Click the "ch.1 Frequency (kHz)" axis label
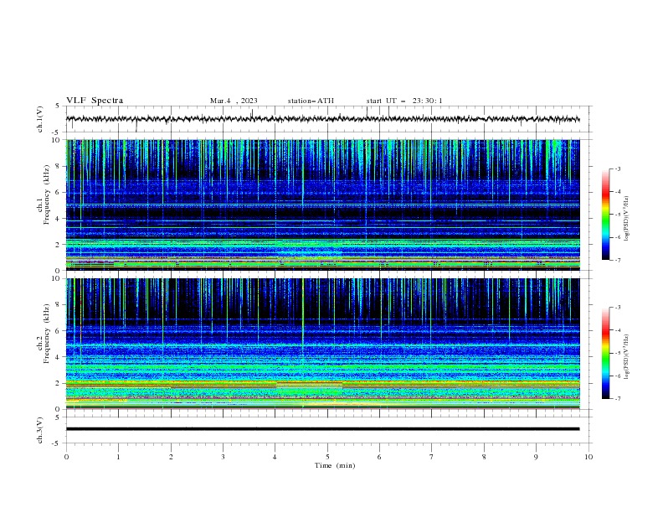The image size is (663, 513). point(44,195)
